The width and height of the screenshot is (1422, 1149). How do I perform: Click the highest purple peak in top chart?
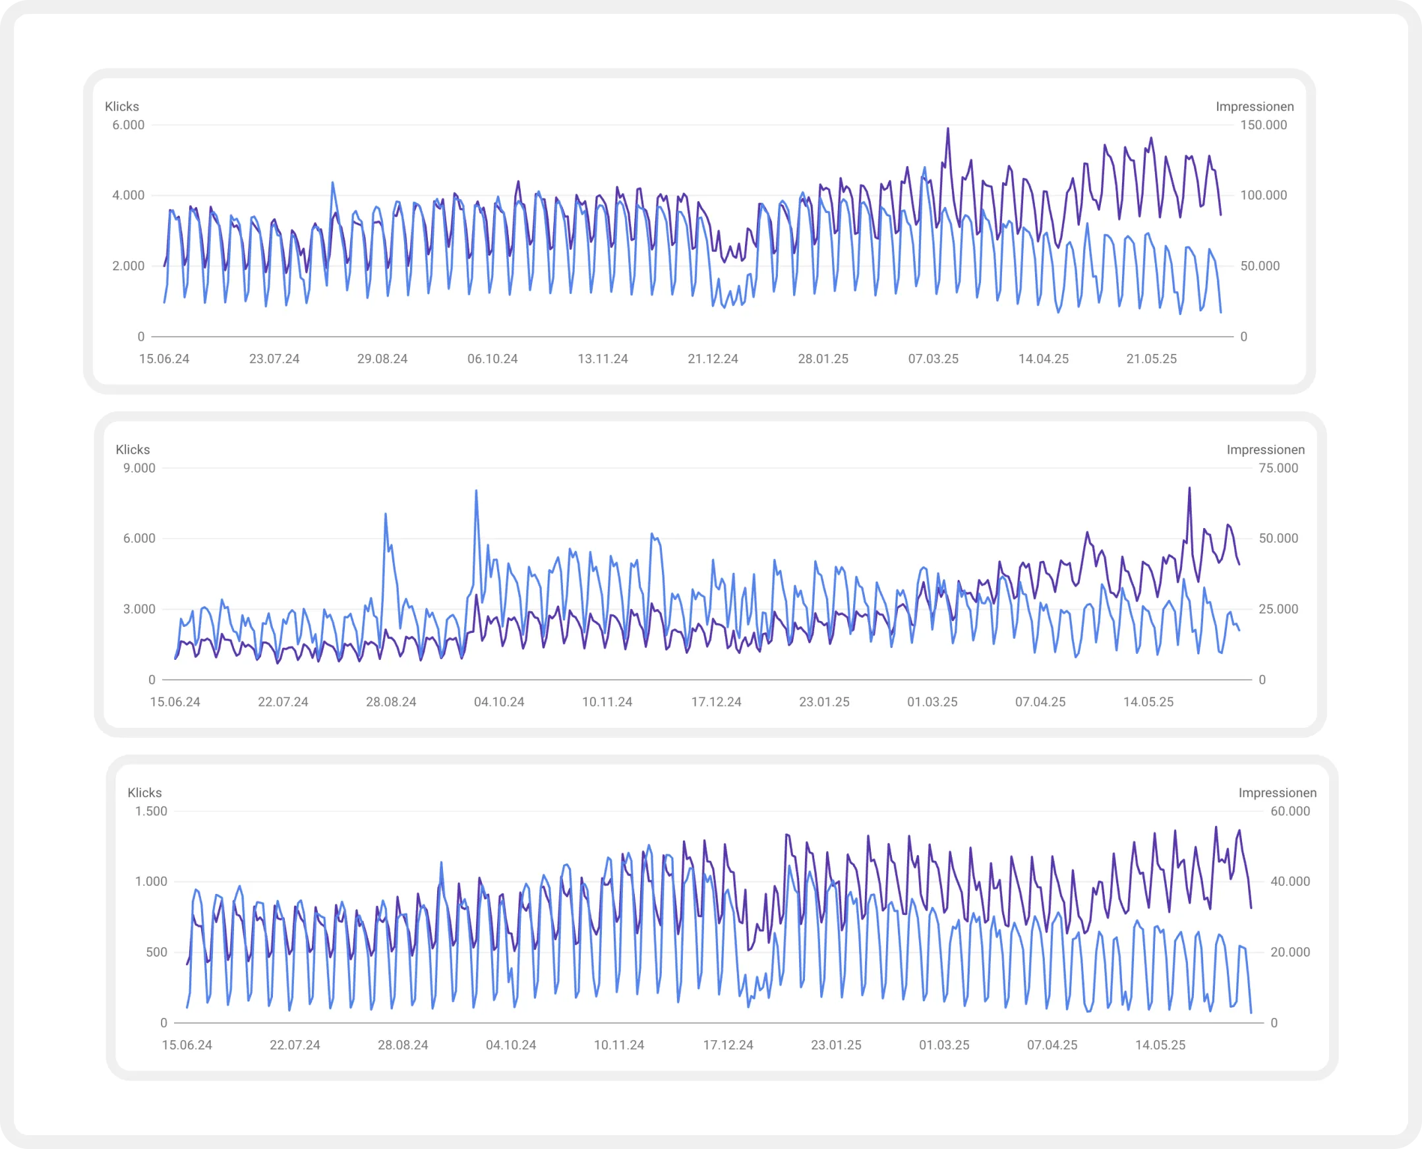(x=947, y=130)
